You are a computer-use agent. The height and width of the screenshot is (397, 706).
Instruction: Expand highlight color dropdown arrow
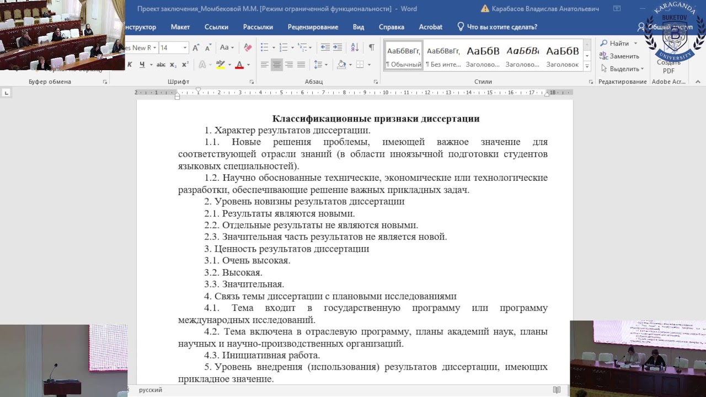click(229, 65)
